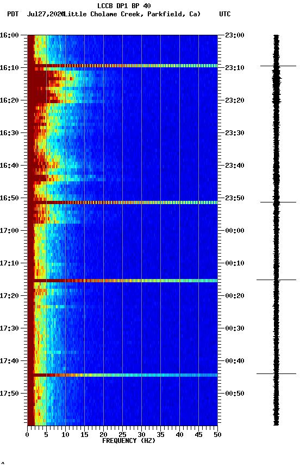
Task: Click the 00:40 UTC time label
Action: tap(235, 361)
